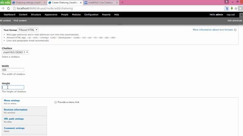Open the Text format Filtered HTML dropdown
Screen dimensions: 243x136
(28, 30)
